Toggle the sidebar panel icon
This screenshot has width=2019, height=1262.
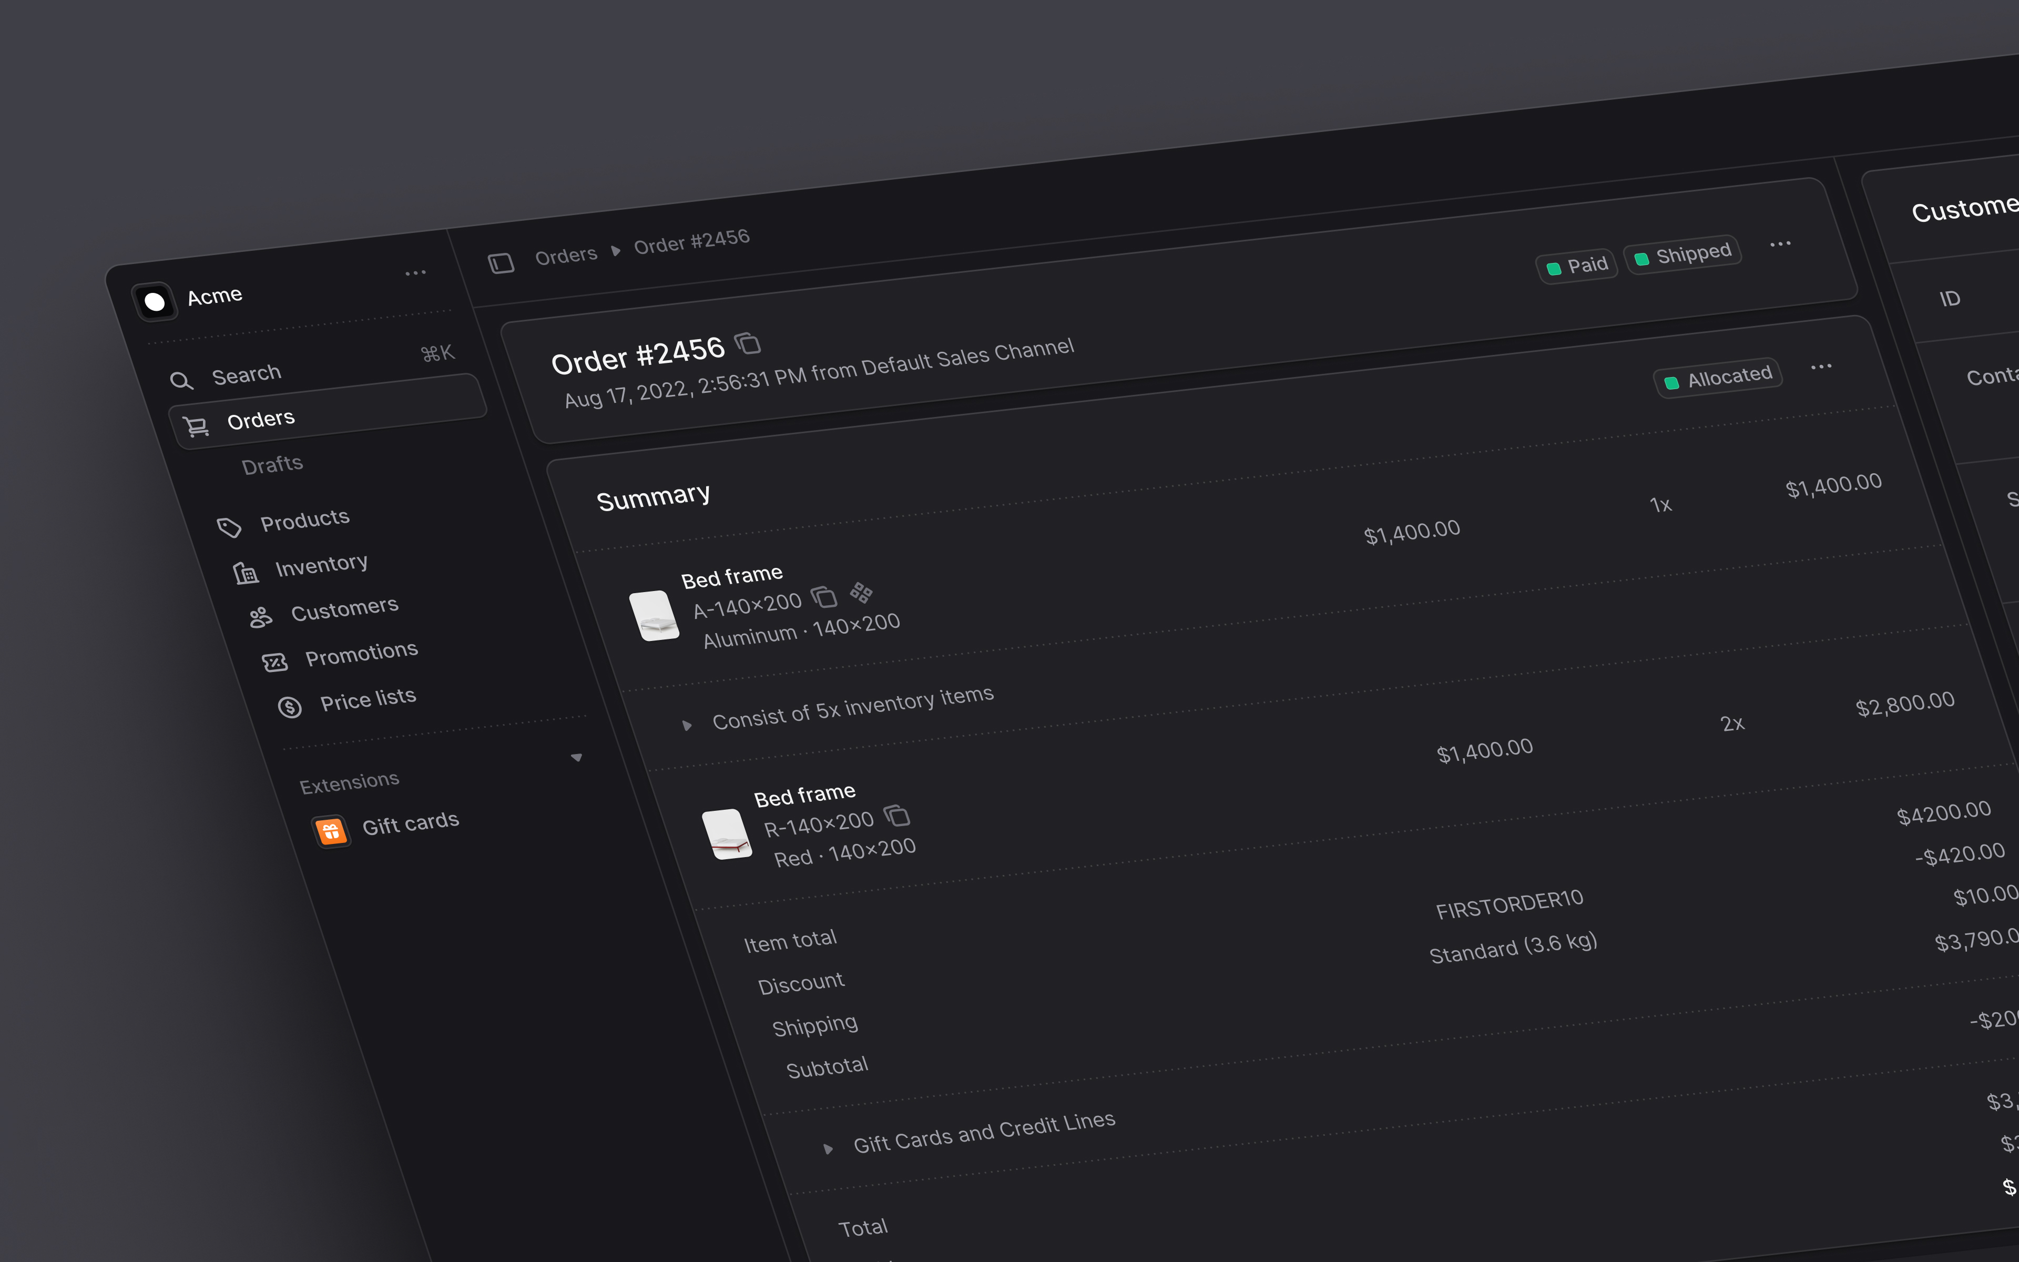click(501, 264)
